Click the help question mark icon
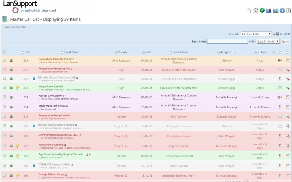This screenshot has width=292, height=182. [288, 11]
